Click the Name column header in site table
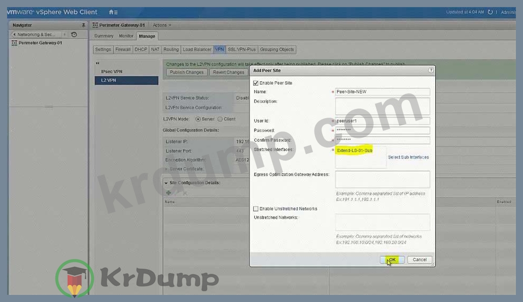The height and width of the screenshot is (302, 523). coord(170,202)
